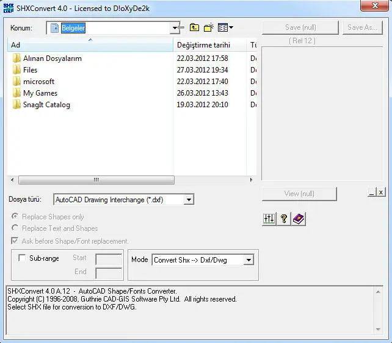Image resolution: width=392 pixels, height=343 pixels.
Task: Select the SnagIt Catalog folder icon
Action: click(x=16, y=105)
